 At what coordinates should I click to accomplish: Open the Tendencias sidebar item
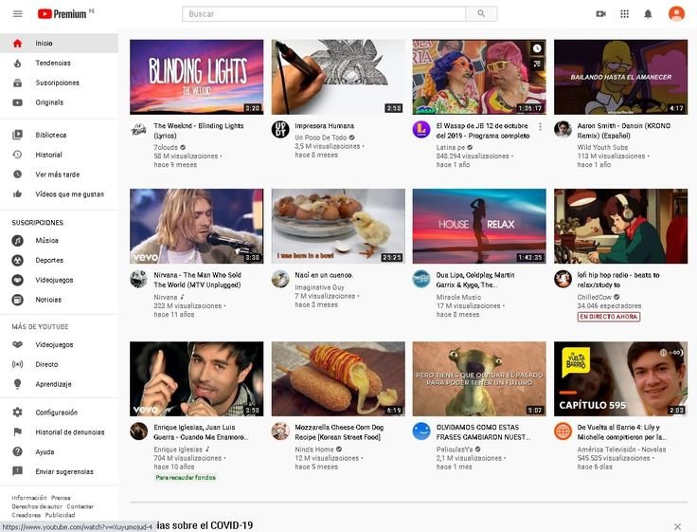[x=59, y=63]
